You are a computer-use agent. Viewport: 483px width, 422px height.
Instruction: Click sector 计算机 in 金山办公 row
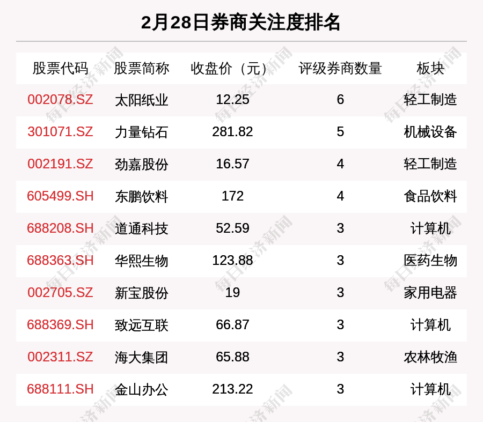pyautogui.click(x=430, y=389)
